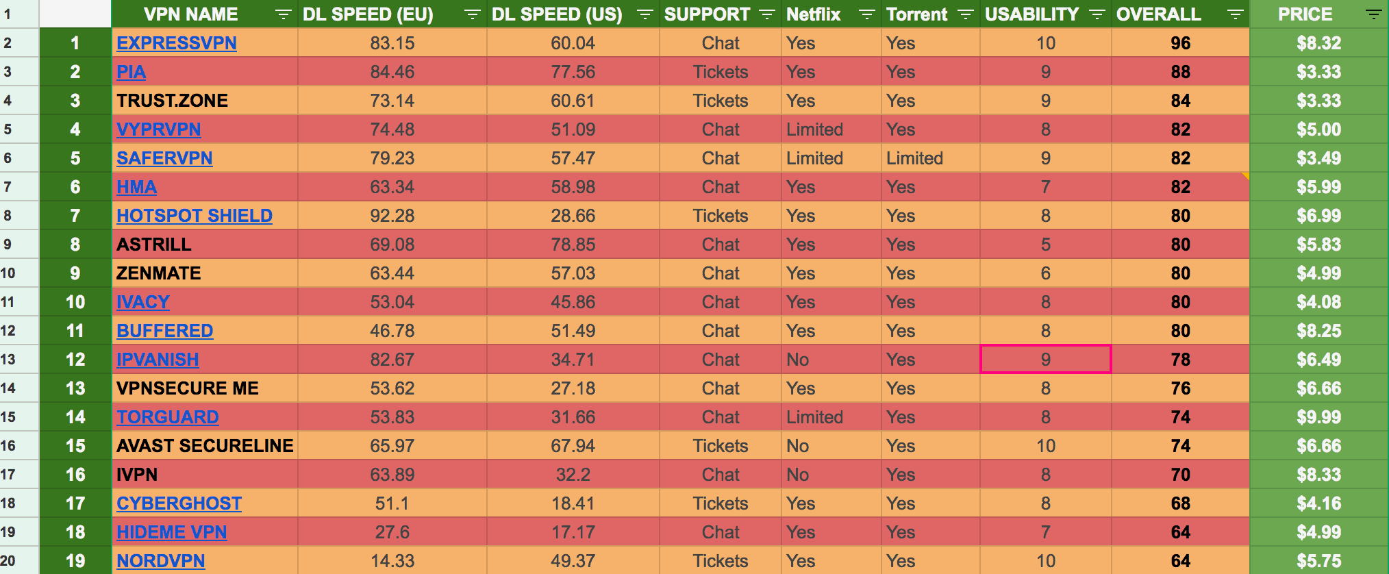Select the ExpressVPN price cell $8.32
This screenshot has height=574, width=1389.
(x=1318, y=43)
